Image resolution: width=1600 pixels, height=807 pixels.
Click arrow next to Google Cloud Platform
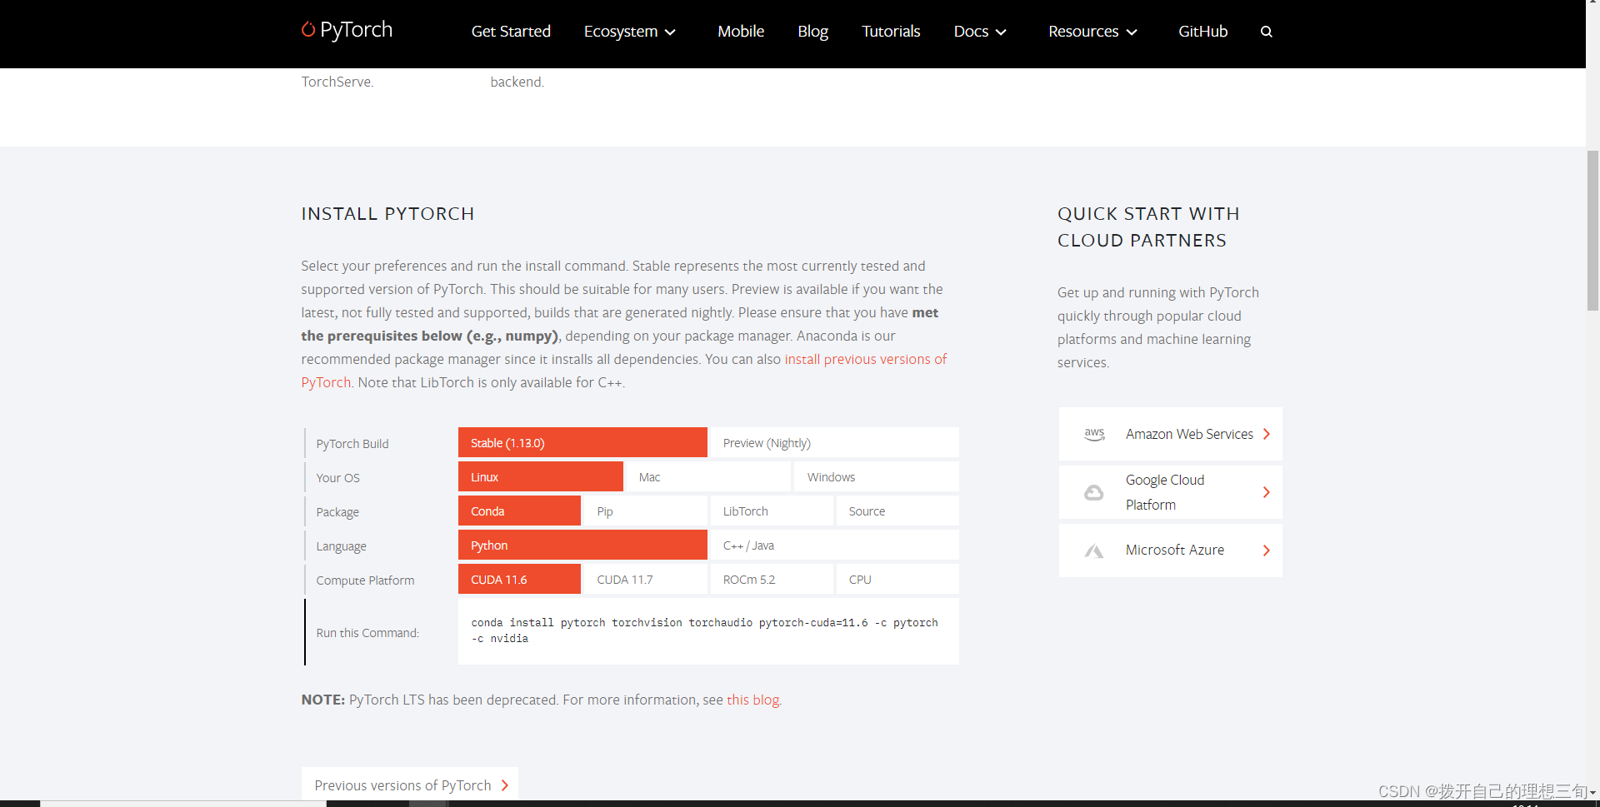[1267, 492]
